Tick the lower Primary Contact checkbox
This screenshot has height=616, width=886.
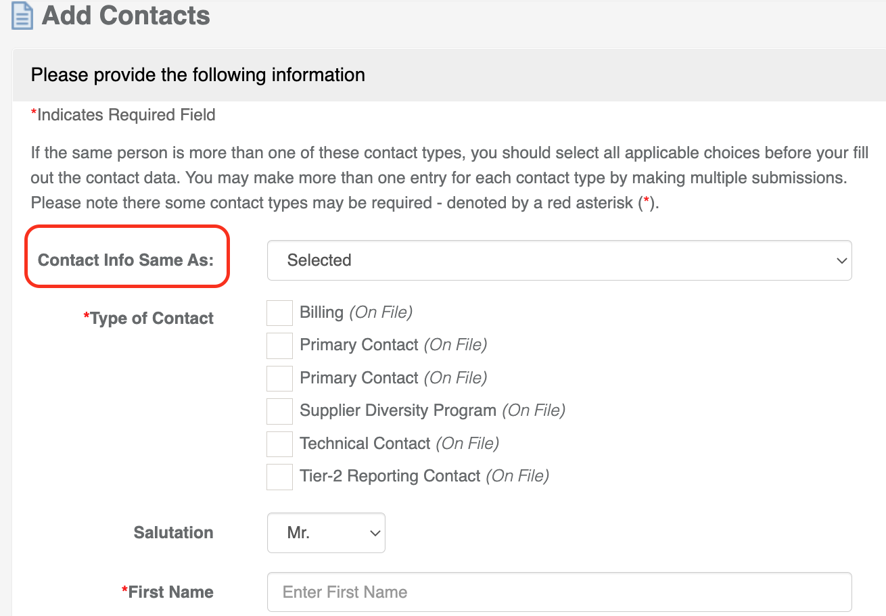click(x=279, y=379)
